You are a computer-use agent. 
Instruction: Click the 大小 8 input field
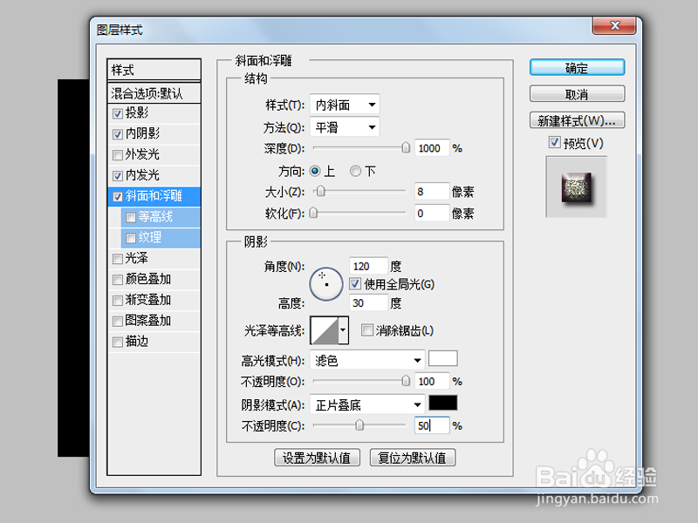[432, 192]
